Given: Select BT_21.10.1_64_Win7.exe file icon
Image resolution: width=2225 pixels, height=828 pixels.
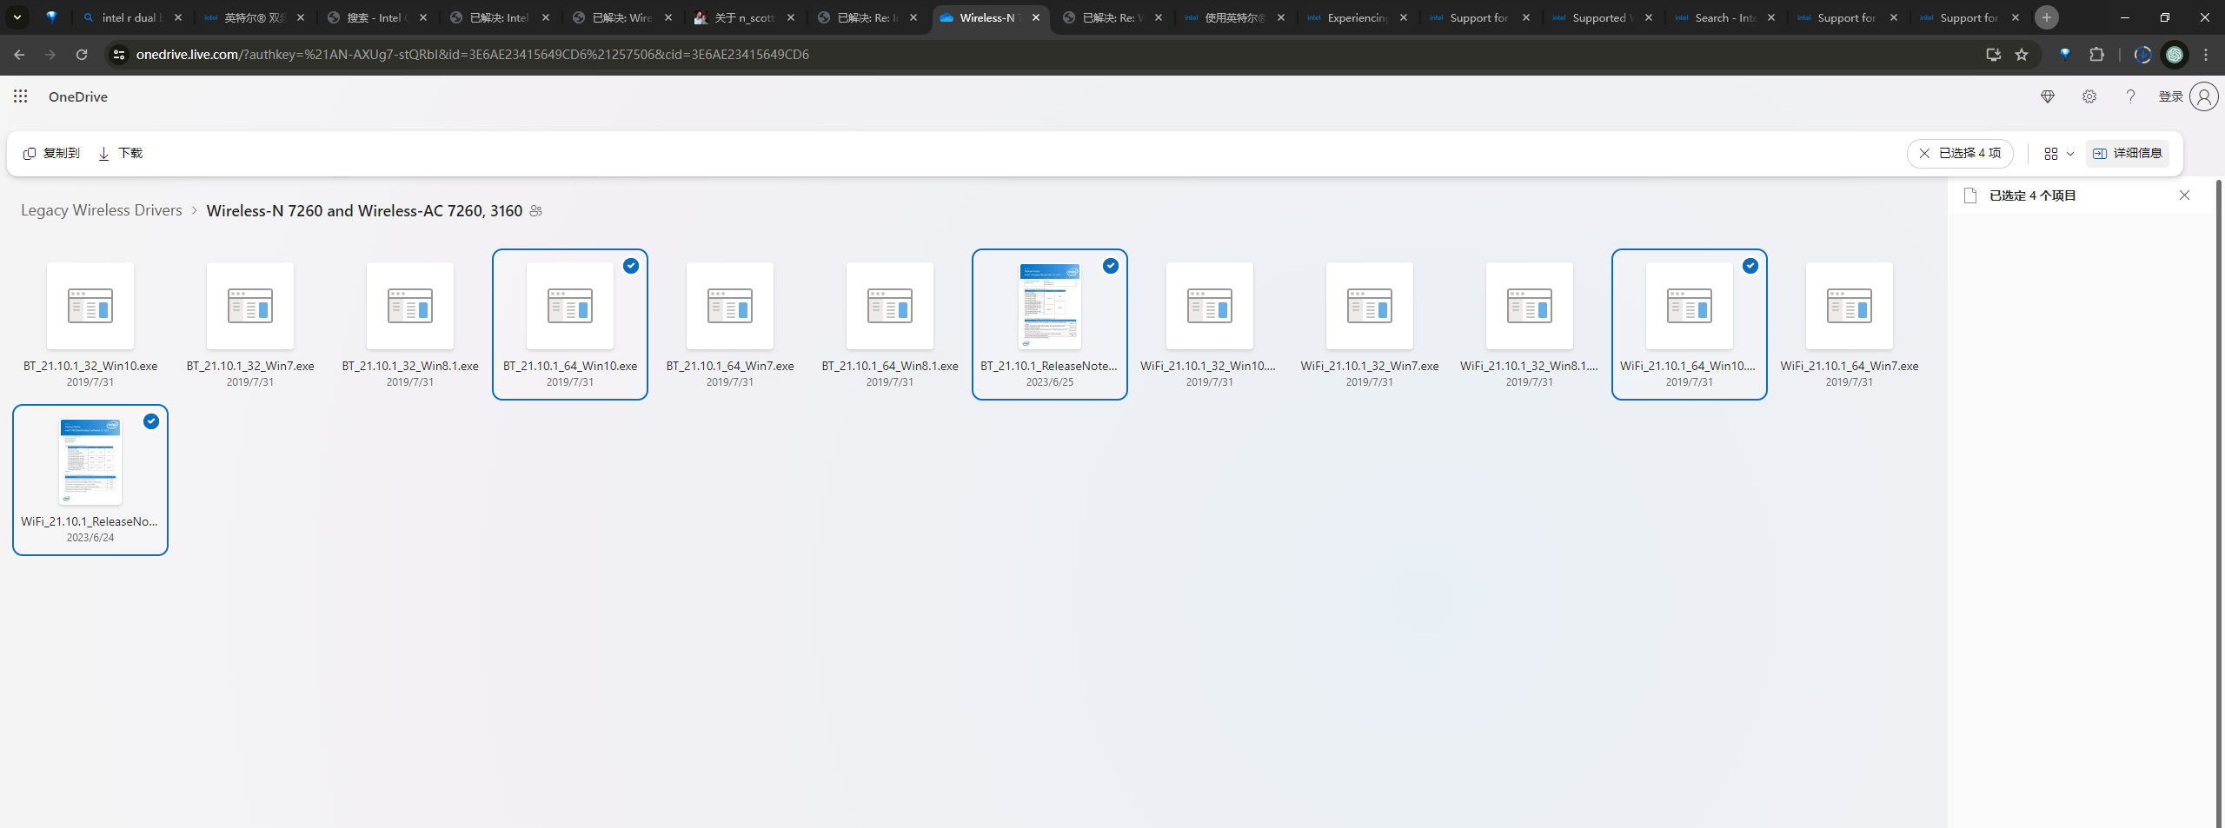Looking at the screenshot, I should [730, 306].
